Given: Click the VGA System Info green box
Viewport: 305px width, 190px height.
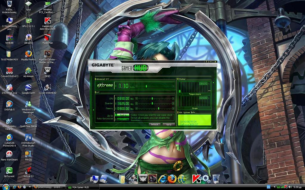Looking at the screenshot, I should tap(194, 120).
